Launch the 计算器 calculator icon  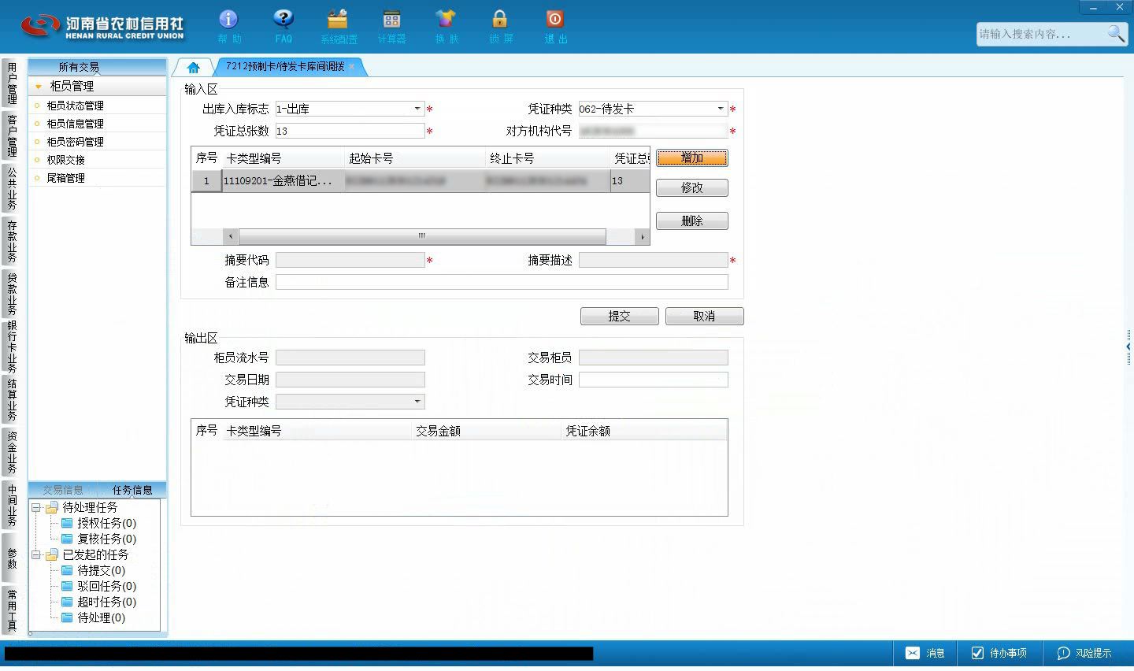(391, 20)
